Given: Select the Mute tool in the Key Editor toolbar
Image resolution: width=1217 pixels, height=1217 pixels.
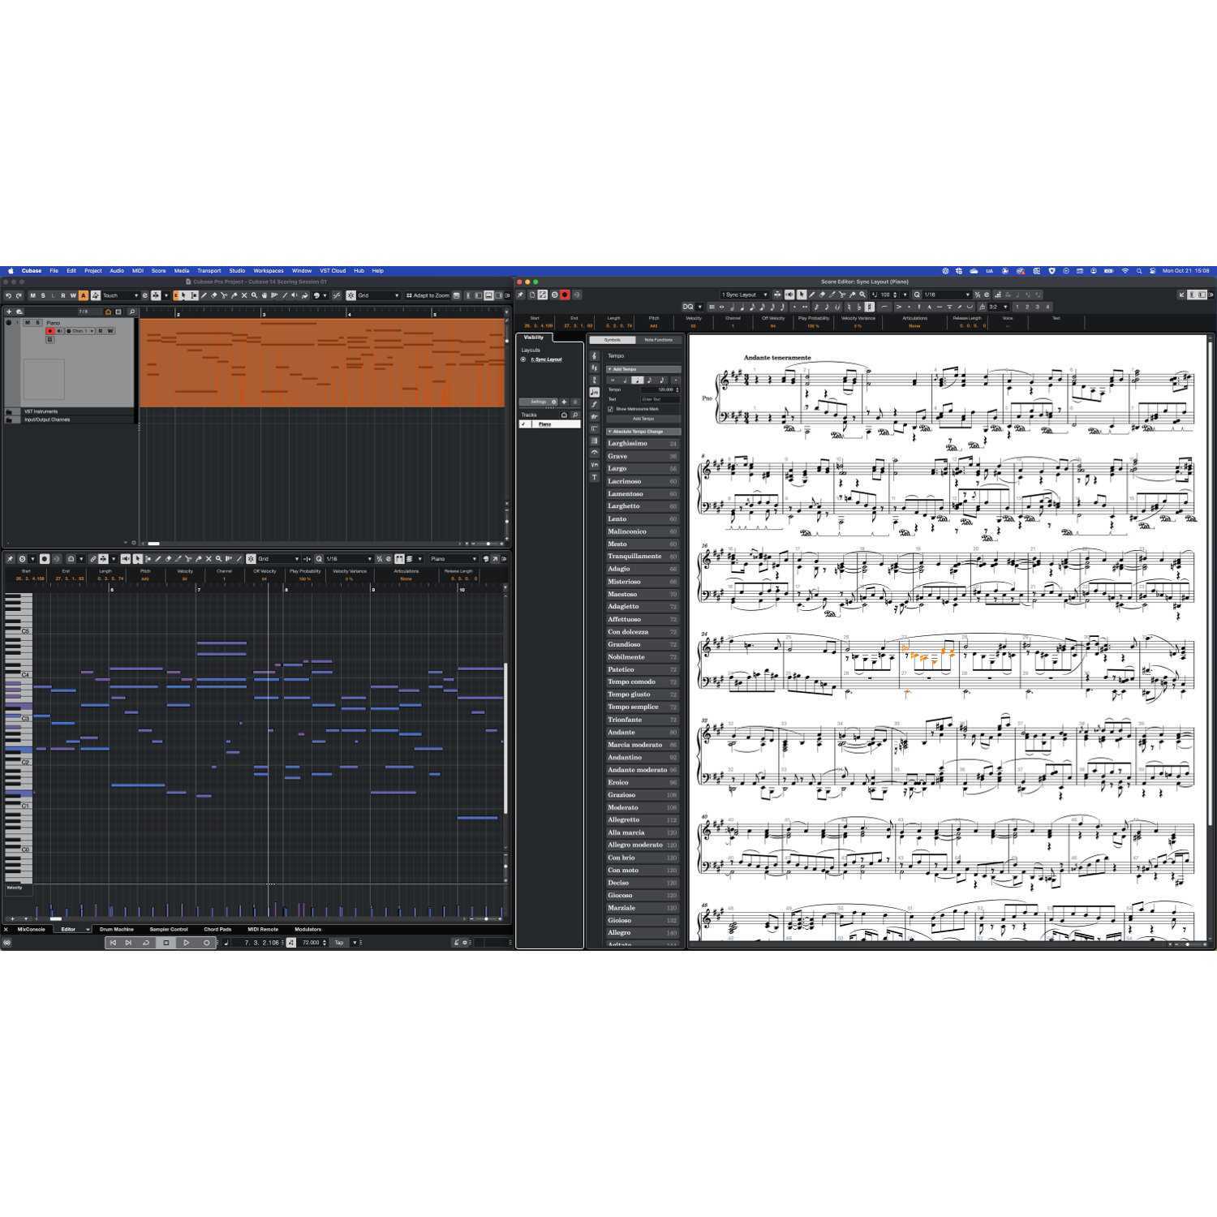Looking at the screenshot, I should point(209,559).
